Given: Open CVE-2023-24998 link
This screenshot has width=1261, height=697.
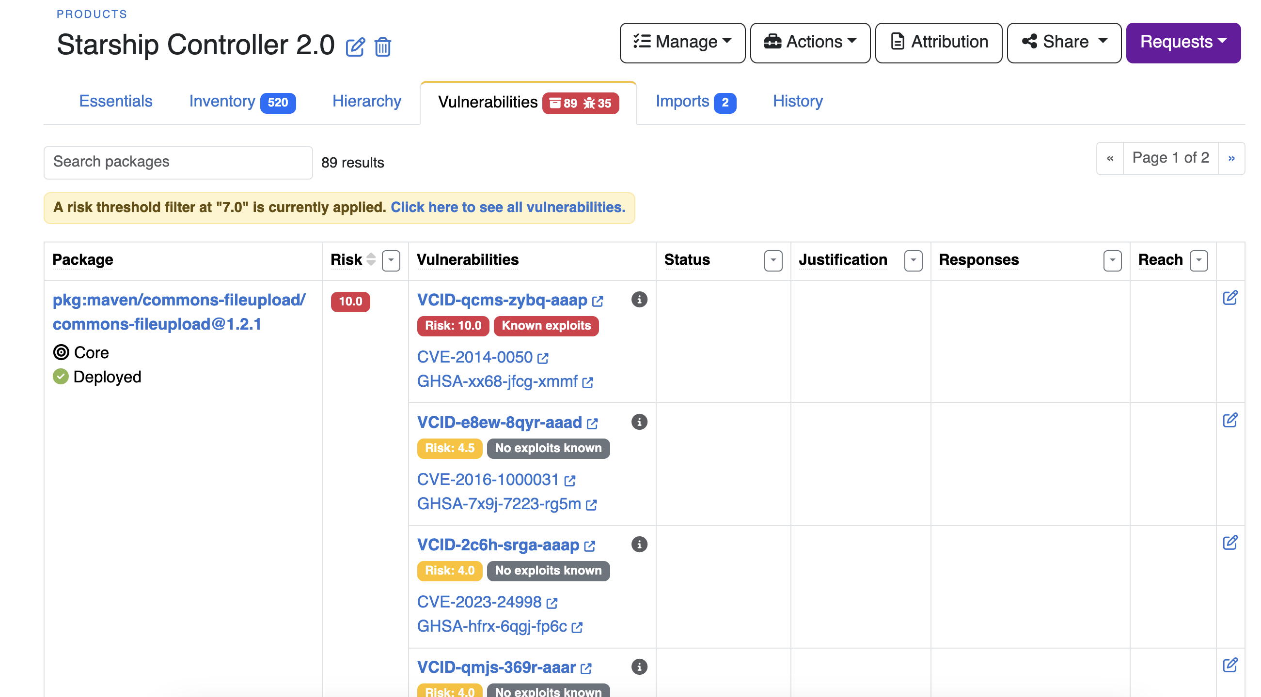Looking at the screenshot, I should (479, 602).
